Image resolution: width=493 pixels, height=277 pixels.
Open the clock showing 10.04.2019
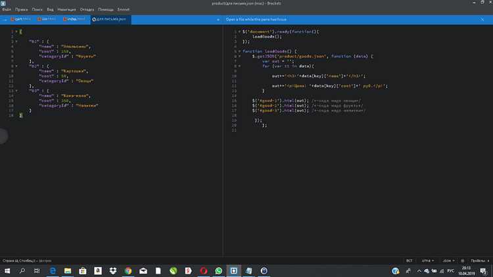pos(467,270)
